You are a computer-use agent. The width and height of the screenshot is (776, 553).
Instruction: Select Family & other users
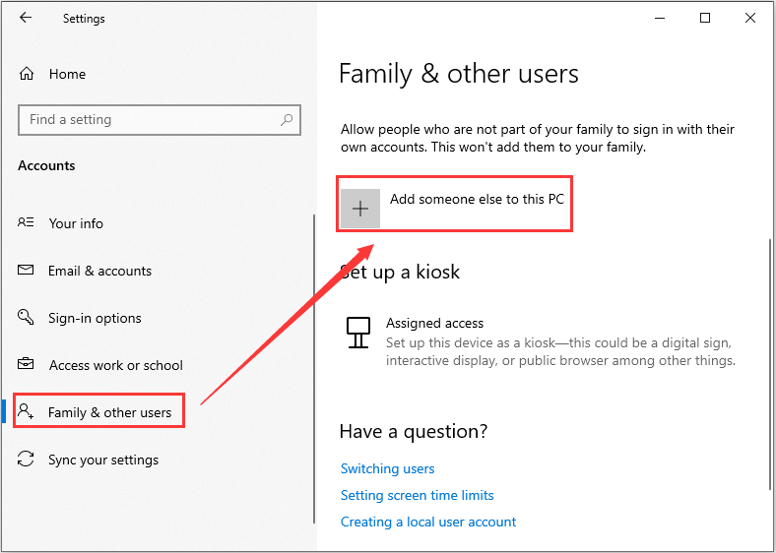click(x=109, y=412)
